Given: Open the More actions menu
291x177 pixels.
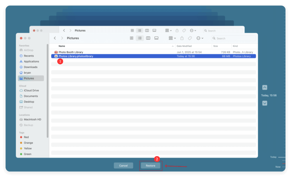Looking at the screenshot, I should tap(198, 38).
